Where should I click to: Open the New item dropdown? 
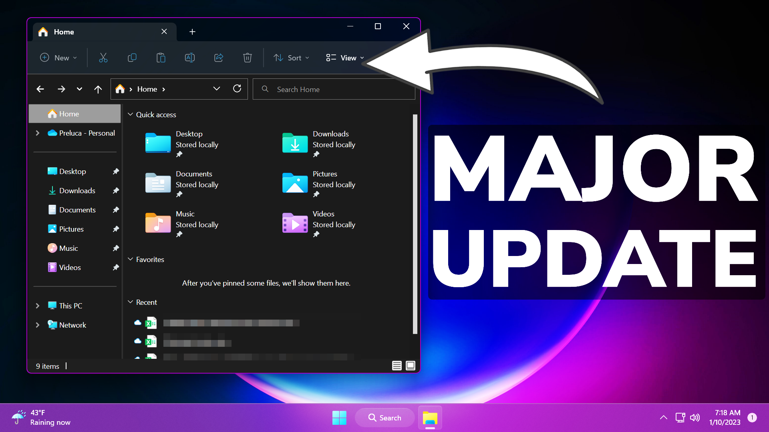click(59, 58)
